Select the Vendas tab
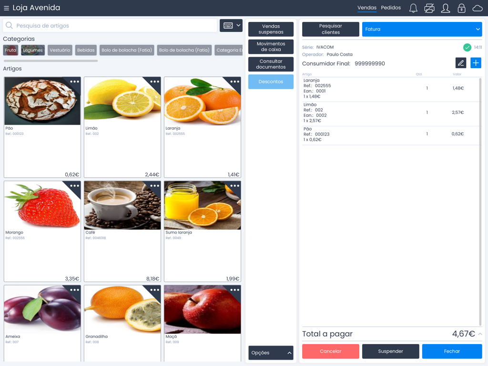 click(366, 8)
